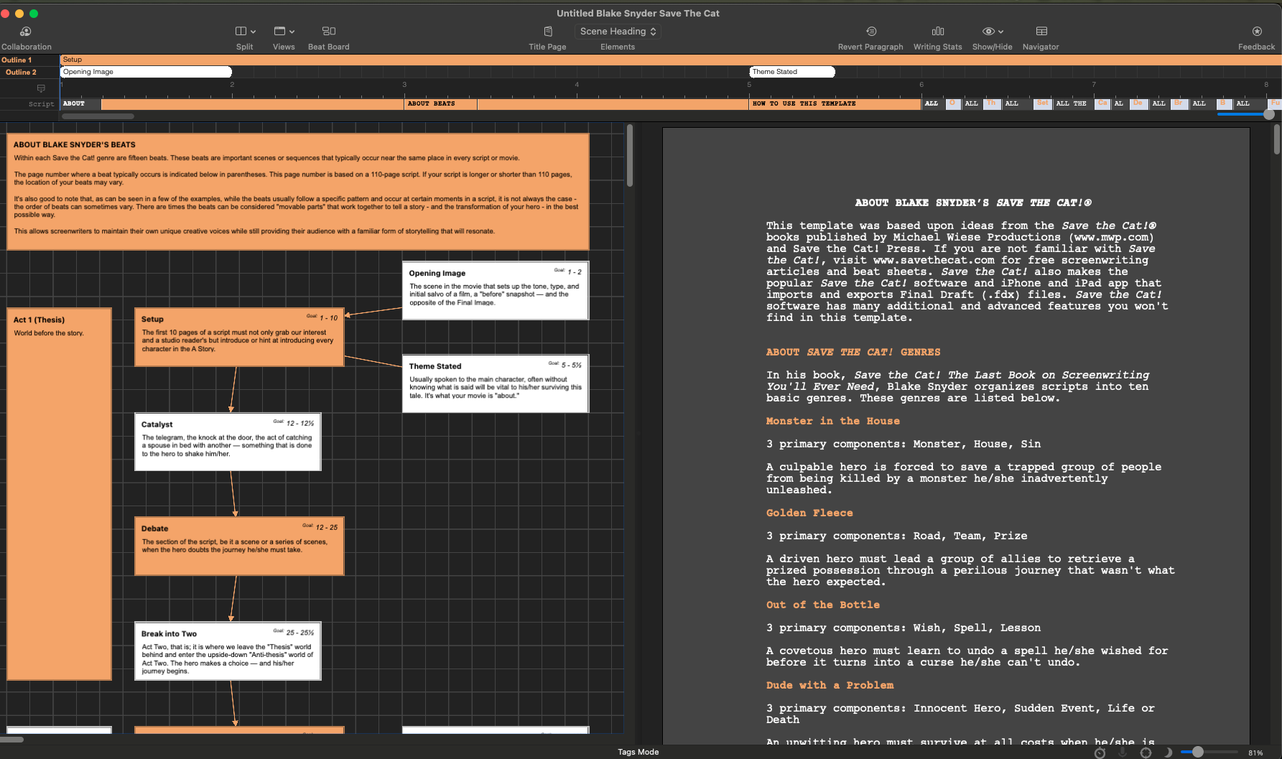The image size is (1282, 759).
Task: Expand the Split dropdown arrow
Action: 253,32
